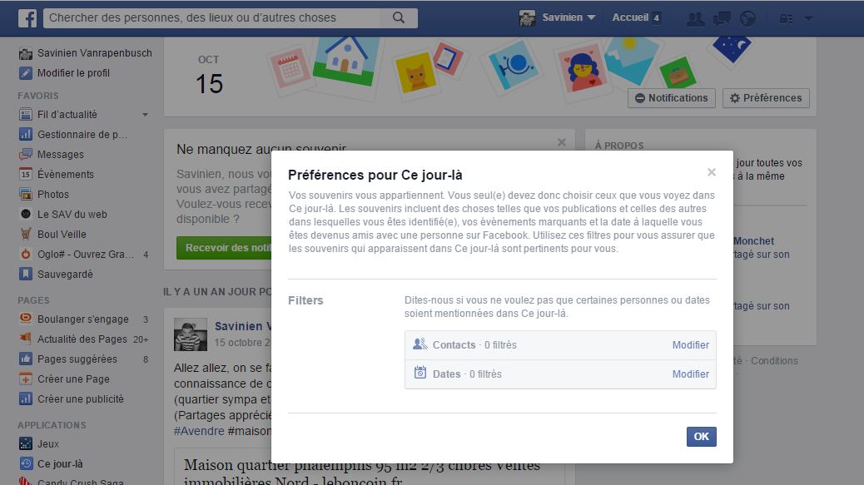Viewport: 864px width, 485px height.
Task: Click the Boulanger s'engage page icon
Action: (25, 319)
